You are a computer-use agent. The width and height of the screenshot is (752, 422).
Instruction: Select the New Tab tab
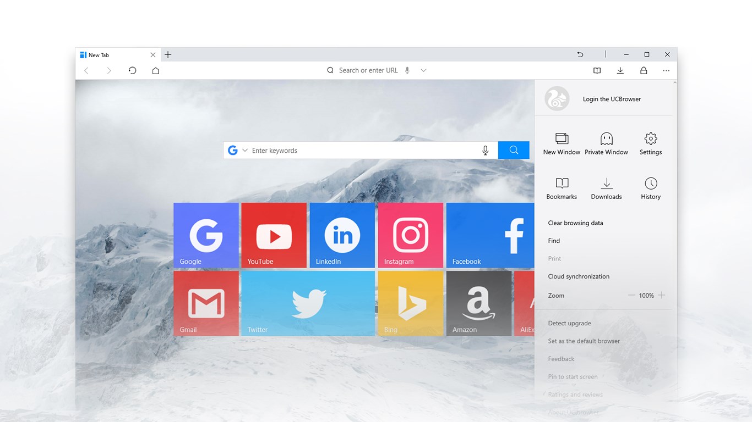(117, 55)
